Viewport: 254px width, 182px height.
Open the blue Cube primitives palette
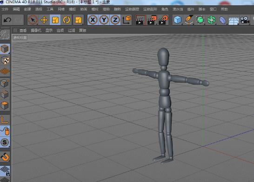(x=178, y=20)
